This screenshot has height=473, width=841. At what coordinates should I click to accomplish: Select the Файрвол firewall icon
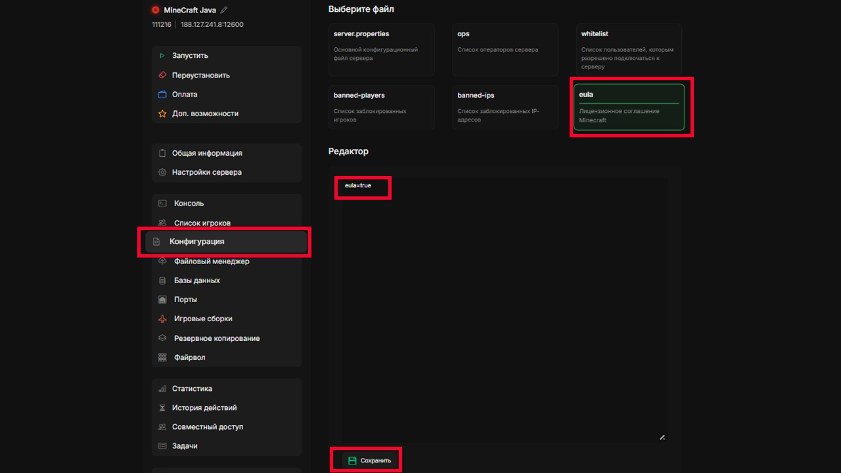[x=162, y=357]
